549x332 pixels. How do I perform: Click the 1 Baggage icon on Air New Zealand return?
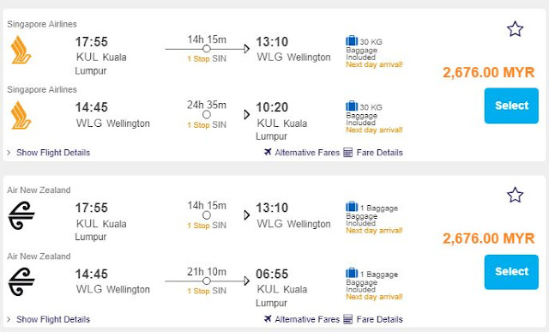pos(352,273)
